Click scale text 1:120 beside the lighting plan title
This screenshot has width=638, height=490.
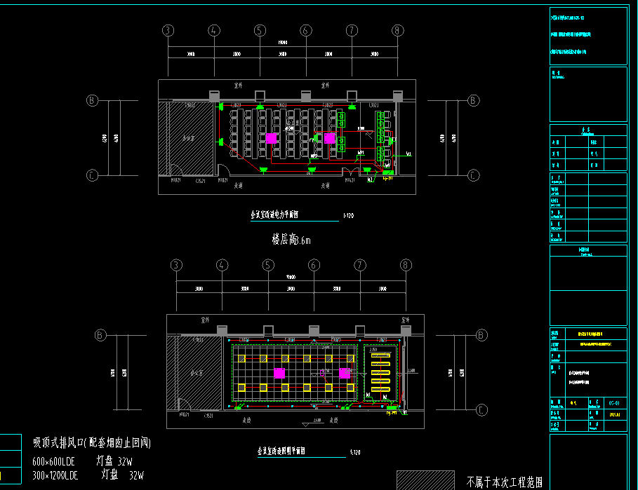pyautogui.click(x=355, y=452)
